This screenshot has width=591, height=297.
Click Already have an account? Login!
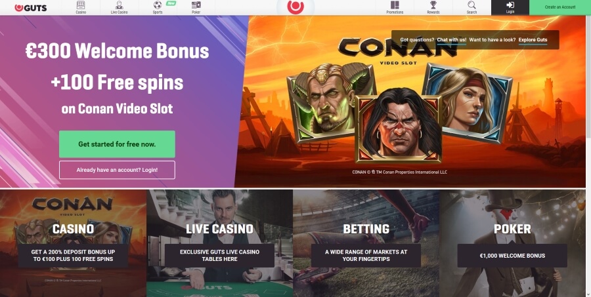117,170
